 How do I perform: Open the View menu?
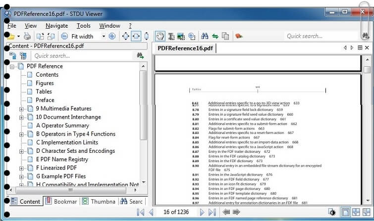click(31, 26)
